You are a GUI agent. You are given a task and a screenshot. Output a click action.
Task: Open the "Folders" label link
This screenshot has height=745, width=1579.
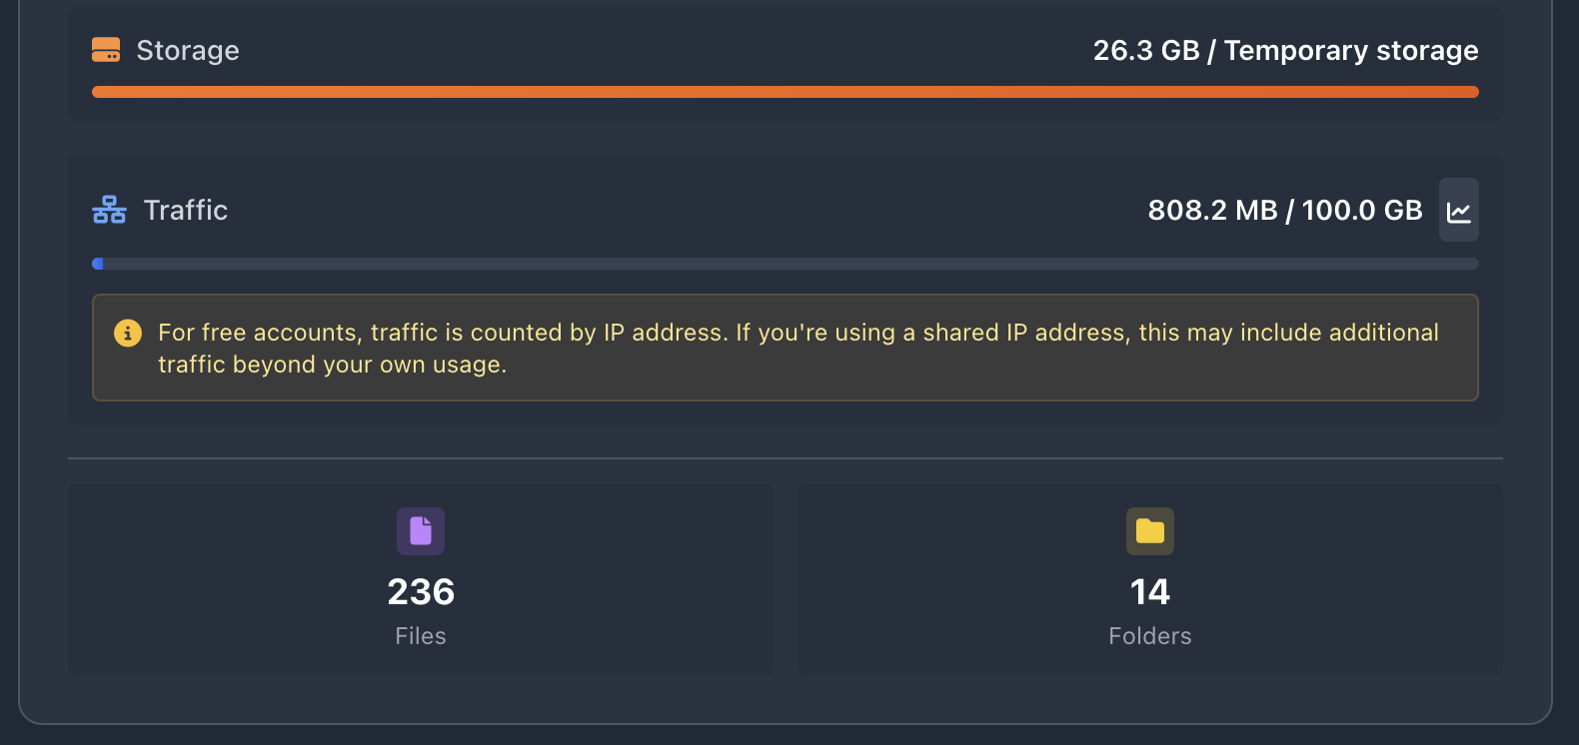1150,636
